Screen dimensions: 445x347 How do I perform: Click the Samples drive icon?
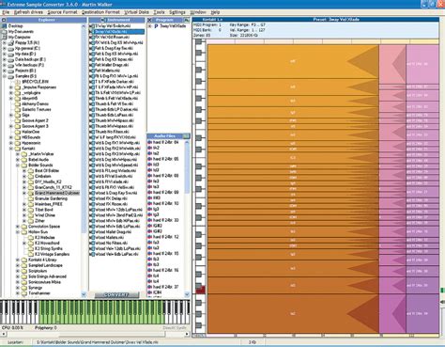point(11,76)
